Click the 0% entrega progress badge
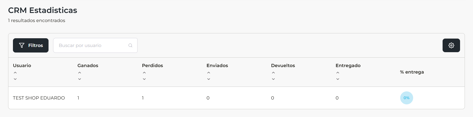Viewport: 473px width, 117px height. pyautogui.click(x=407, y=98)
